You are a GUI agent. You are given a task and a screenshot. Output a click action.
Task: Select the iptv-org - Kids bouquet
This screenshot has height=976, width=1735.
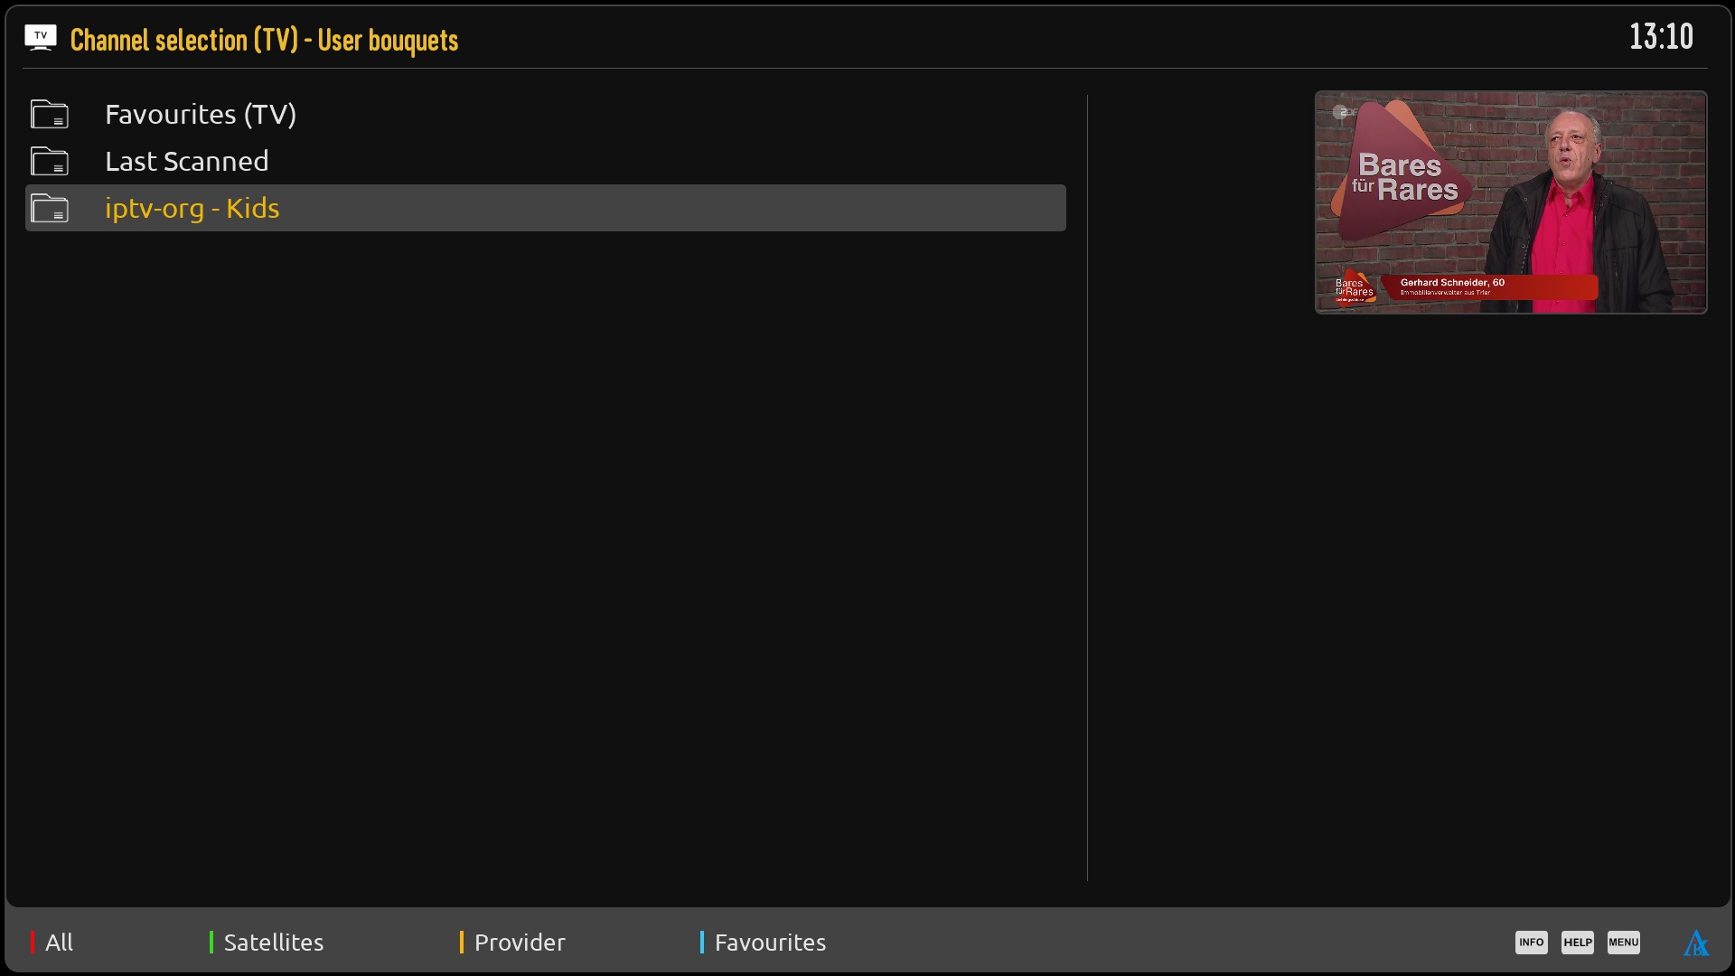[x=546, y=208]
